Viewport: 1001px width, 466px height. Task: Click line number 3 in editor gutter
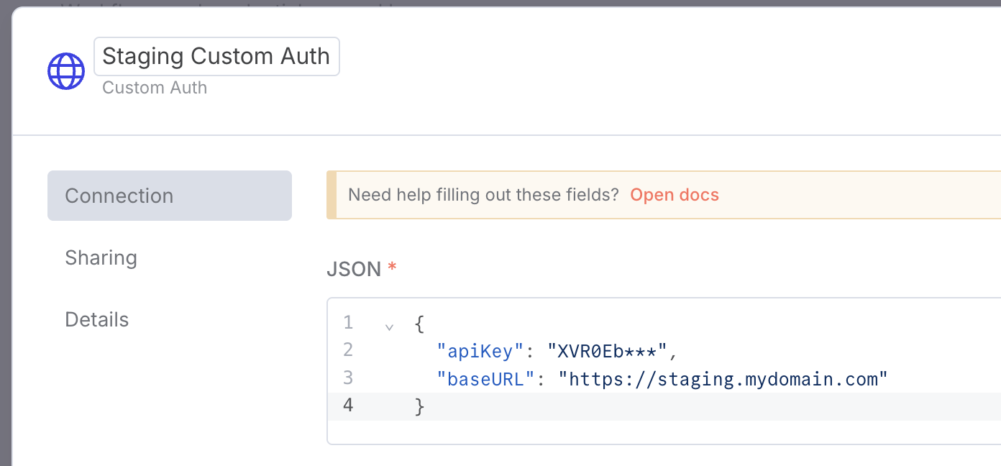(x=348, y=378)
